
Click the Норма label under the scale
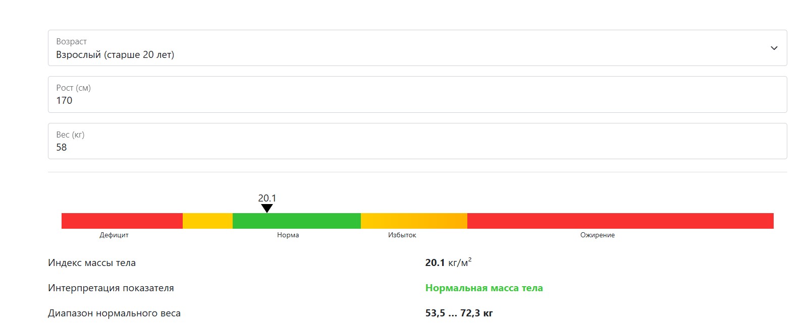coord(288,235)
